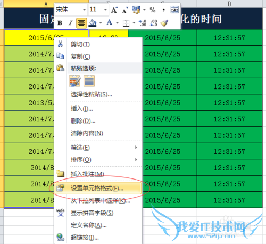Select the format painter brush
The height and width of the screenshot is (244, 266).
point(164,23)
